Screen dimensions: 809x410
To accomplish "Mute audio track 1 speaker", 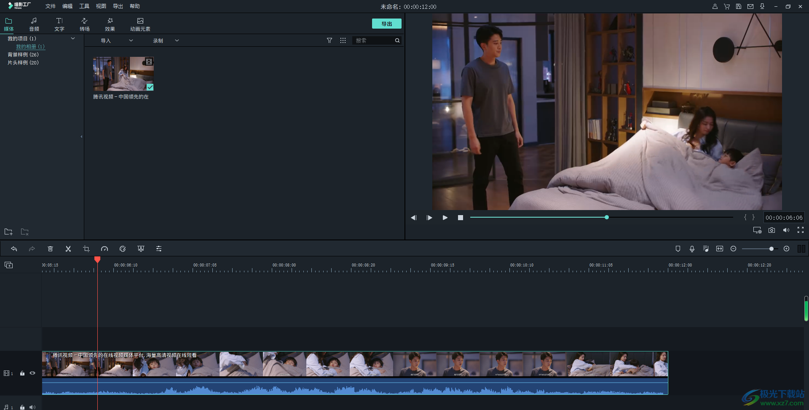I will click(x=32, y=407).
